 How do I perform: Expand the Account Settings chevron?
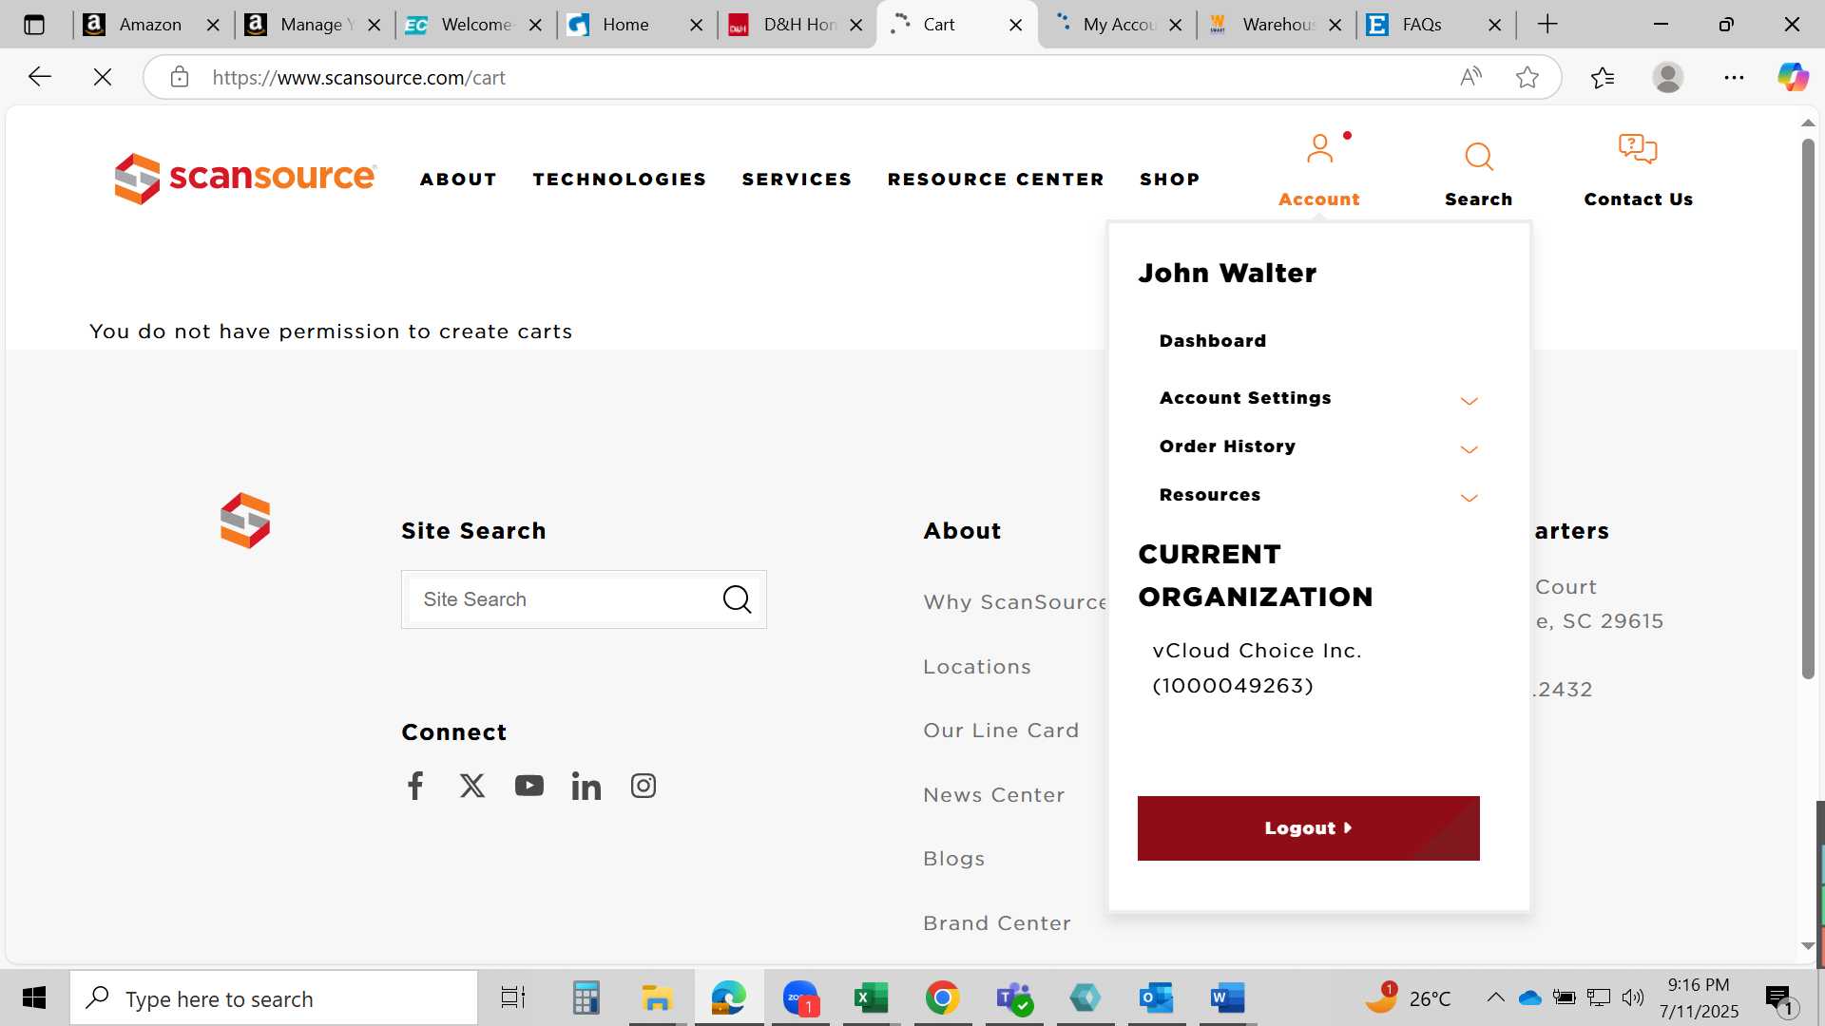pyautogui.click(x=1470, y=401)
